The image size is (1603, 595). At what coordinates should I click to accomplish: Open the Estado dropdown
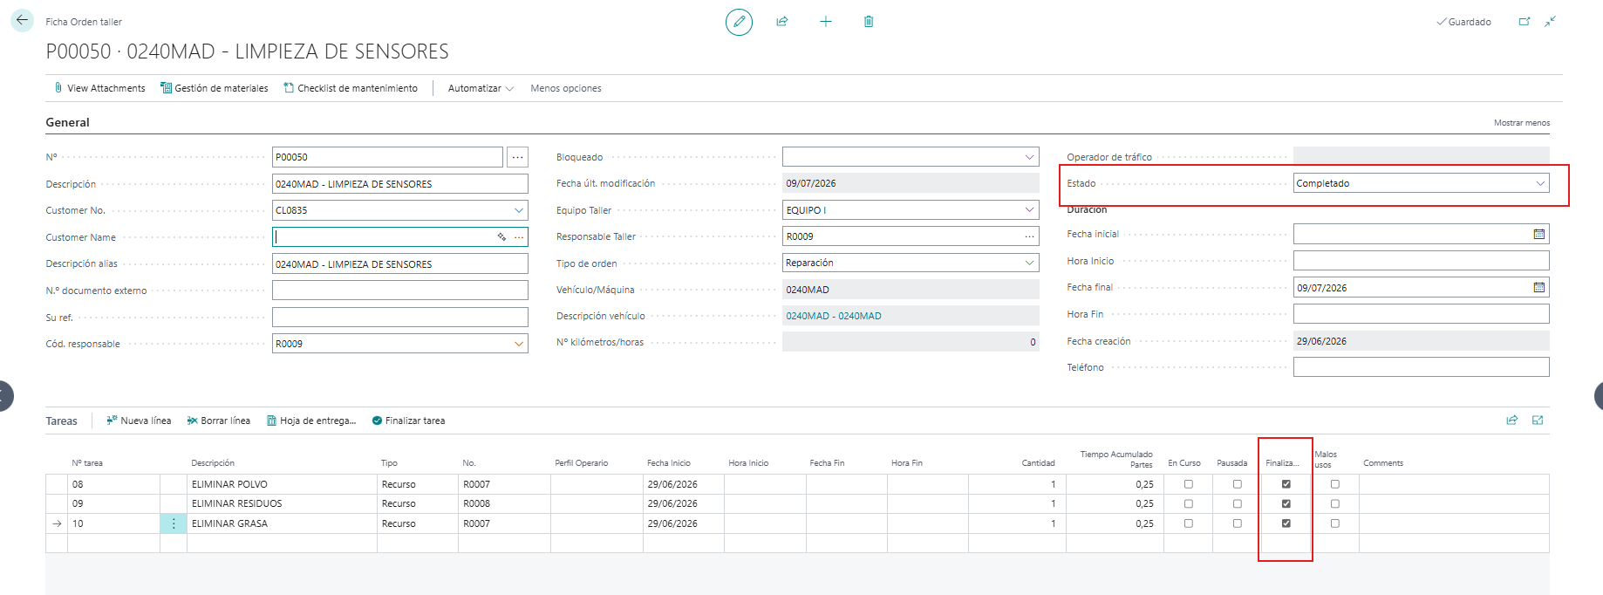(x=1540, y=183)
